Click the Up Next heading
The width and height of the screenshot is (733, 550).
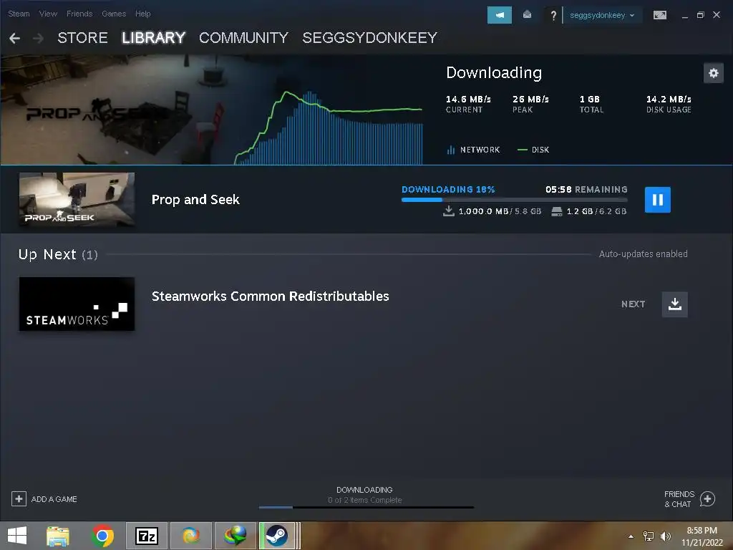click(47, 254)
